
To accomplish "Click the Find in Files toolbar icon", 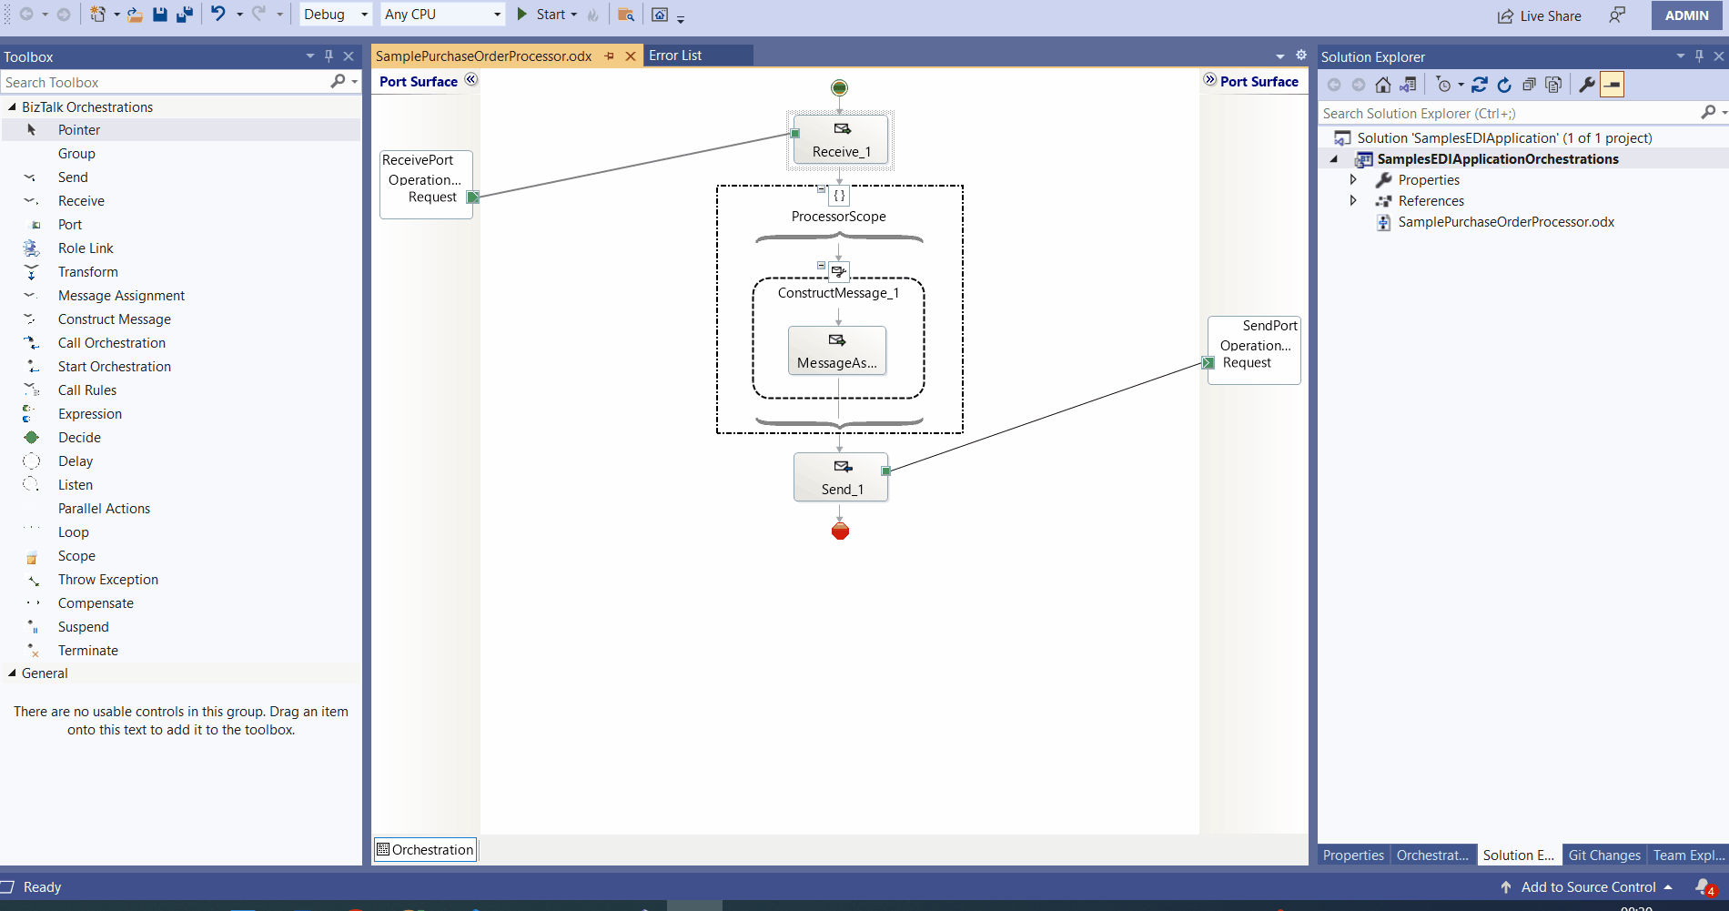I will point(625,15).
